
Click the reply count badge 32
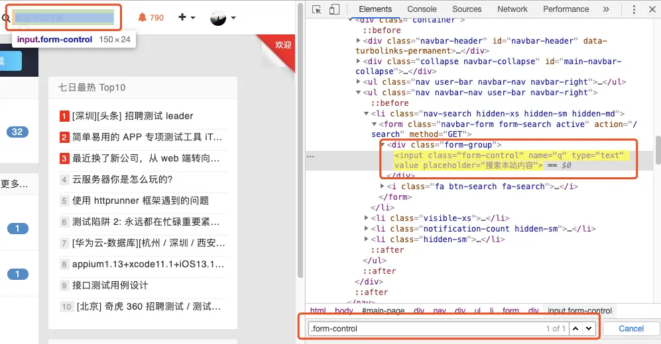tap(17, 132)
